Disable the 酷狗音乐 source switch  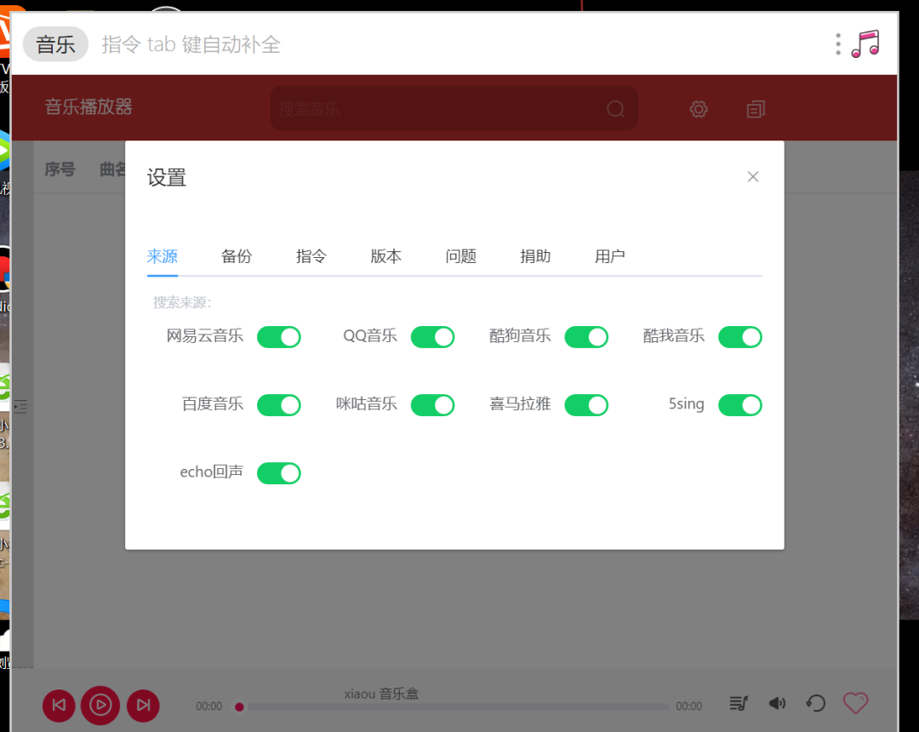(586, 337)
